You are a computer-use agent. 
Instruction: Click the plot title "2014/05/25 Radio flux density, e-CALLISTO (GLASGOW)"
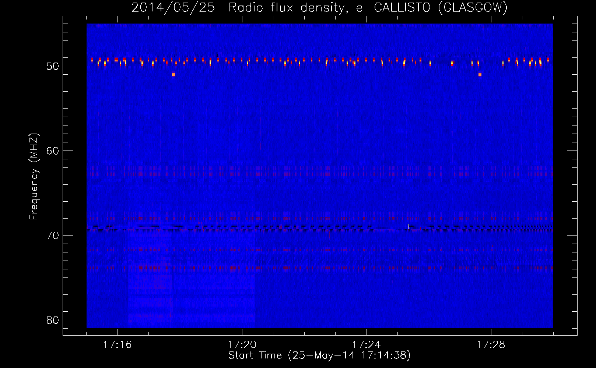click(319, 7)
